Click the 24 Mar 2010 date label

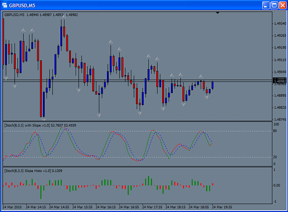point(12,207)
